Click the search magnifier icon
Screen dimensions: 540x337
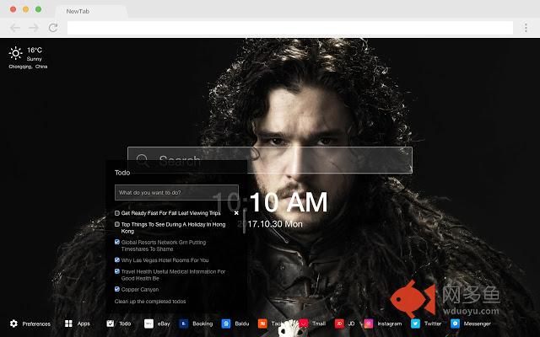click(143, 161)
